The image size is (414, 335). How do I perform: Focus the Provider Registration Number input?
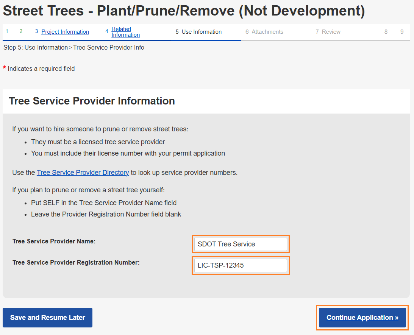[x=241, y=265]
